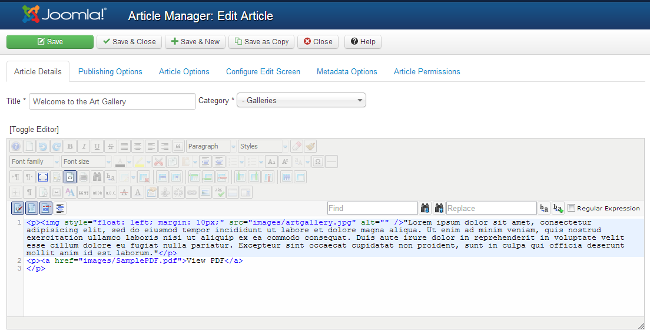
Task: Open the Font size dropdown
Action: 87,161
